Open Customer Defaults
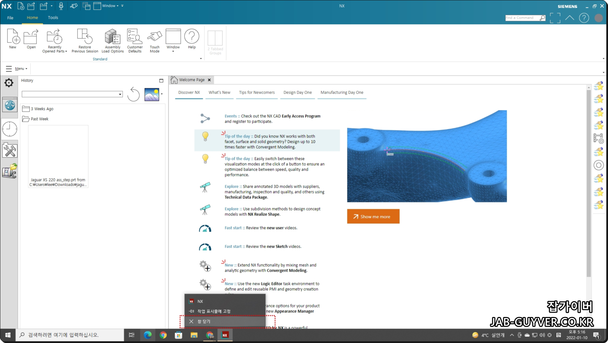The height and width of the screenshot is (343, 608). point(135,41)
